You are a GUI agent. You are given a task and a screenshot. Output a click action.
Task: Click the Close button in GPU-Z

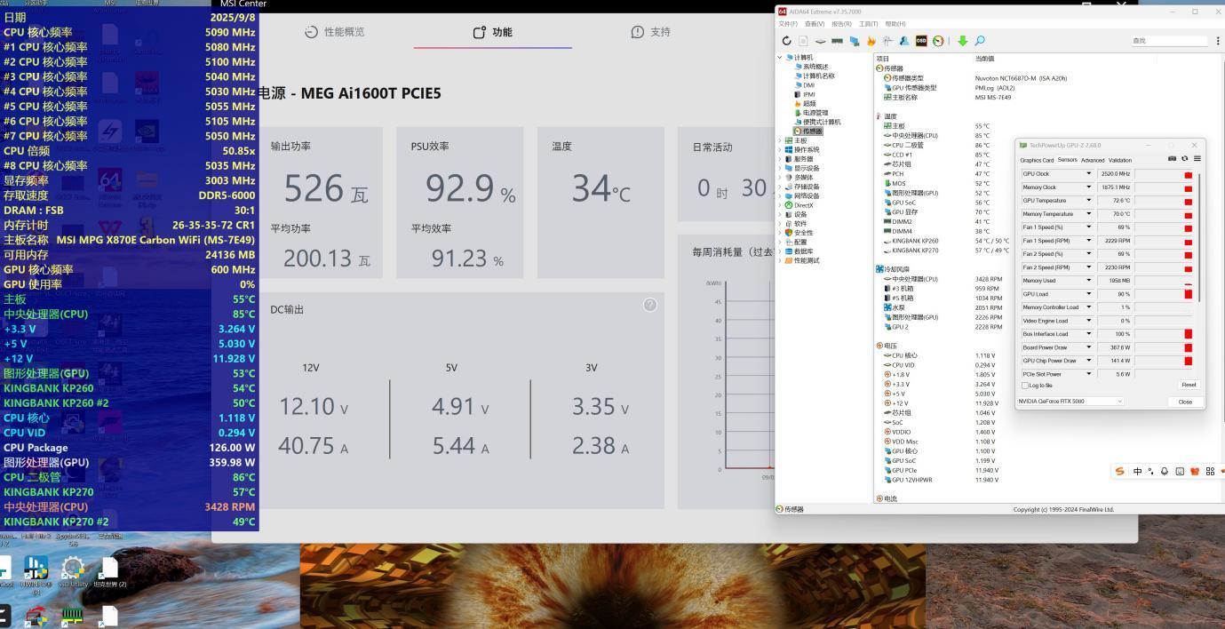pos(1185,402)
